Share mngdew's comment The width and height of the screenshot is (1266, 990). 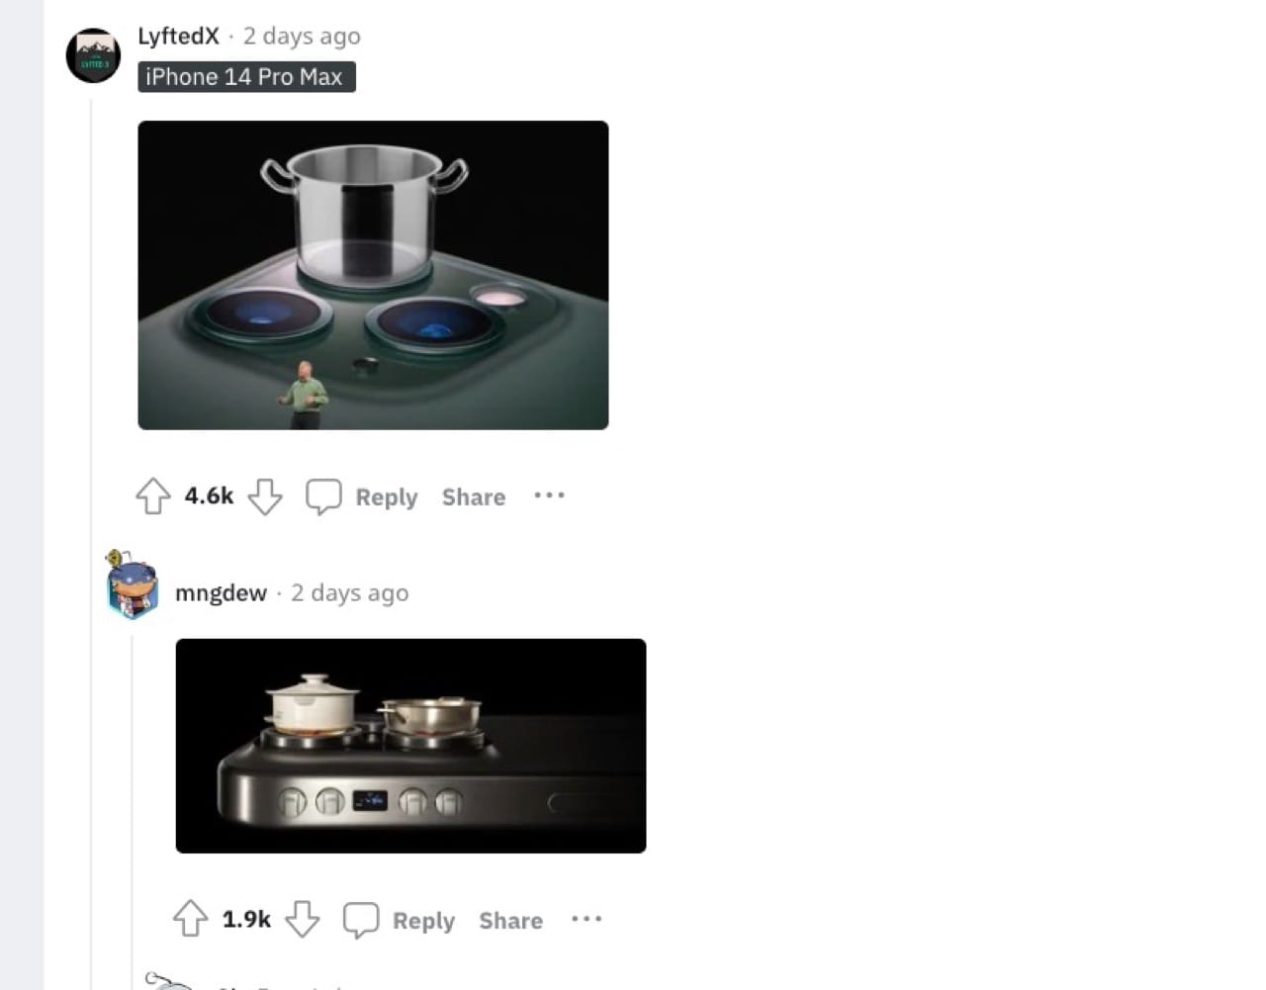(510, 921)
